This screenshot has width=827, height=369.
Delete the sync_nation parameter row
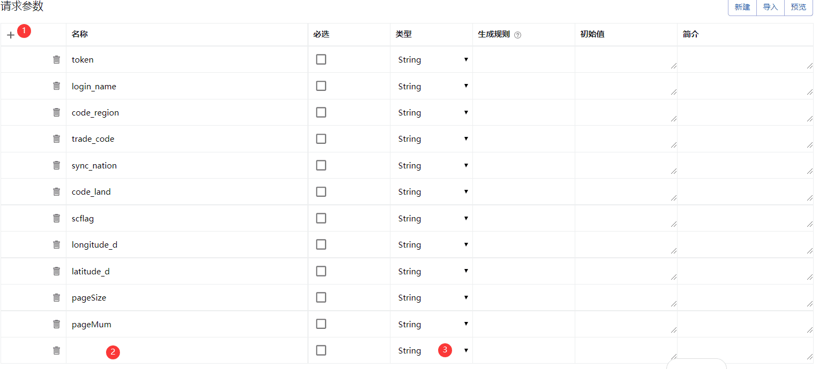(x=57, y=165)
